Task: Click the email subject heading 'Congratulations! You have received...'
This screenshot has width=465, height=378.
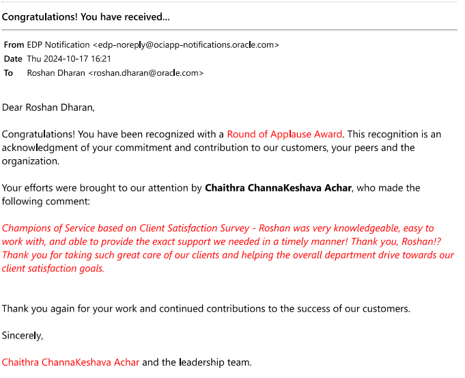Action: point(86,17)
